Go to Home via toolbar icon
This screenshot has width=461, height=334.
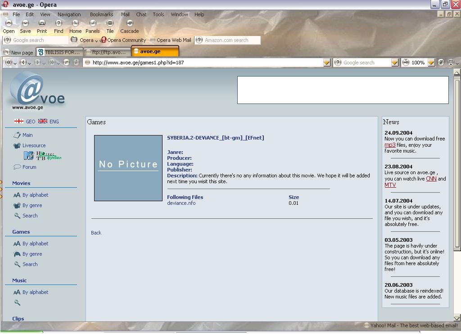[x=75, y=23]
